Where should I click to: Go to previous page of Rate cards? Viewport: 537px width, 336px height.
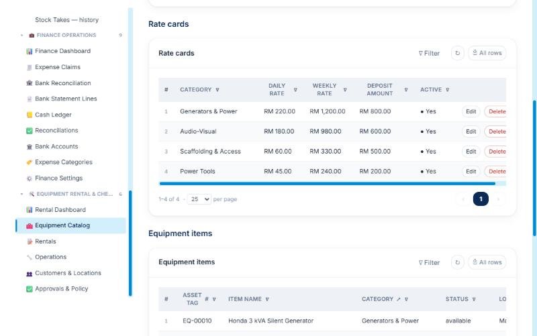[x=463, y=199]
